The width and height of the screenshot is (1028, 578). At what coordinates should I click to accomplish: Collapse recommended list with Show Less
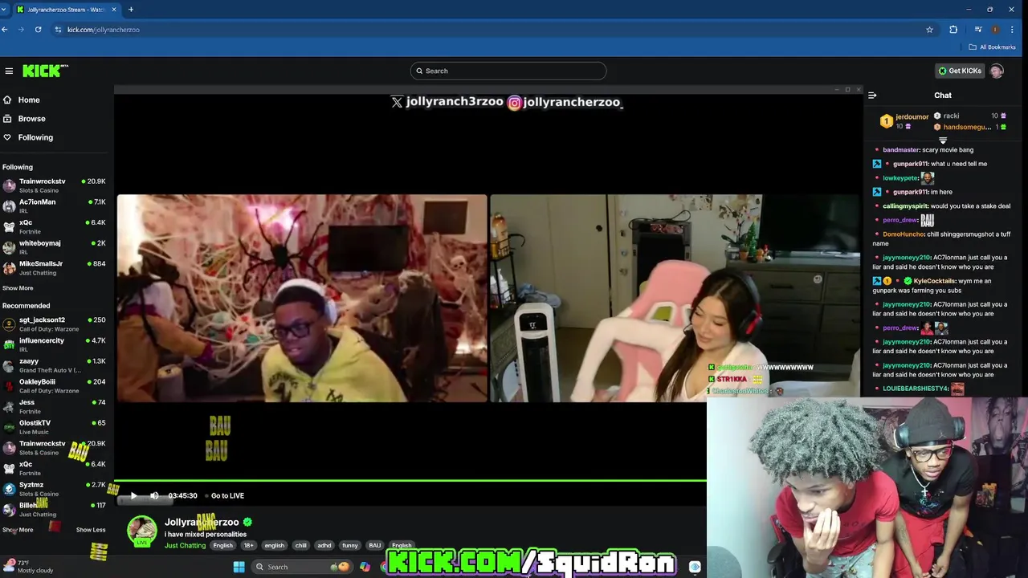coord(91,530)
